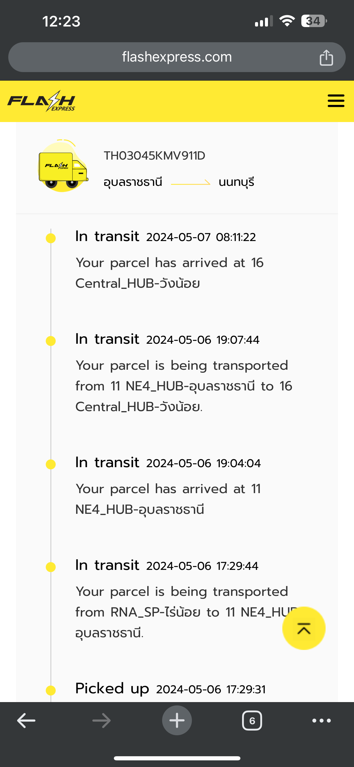Tap the 17:29:44 In transit timeline dot

(51, 567)
